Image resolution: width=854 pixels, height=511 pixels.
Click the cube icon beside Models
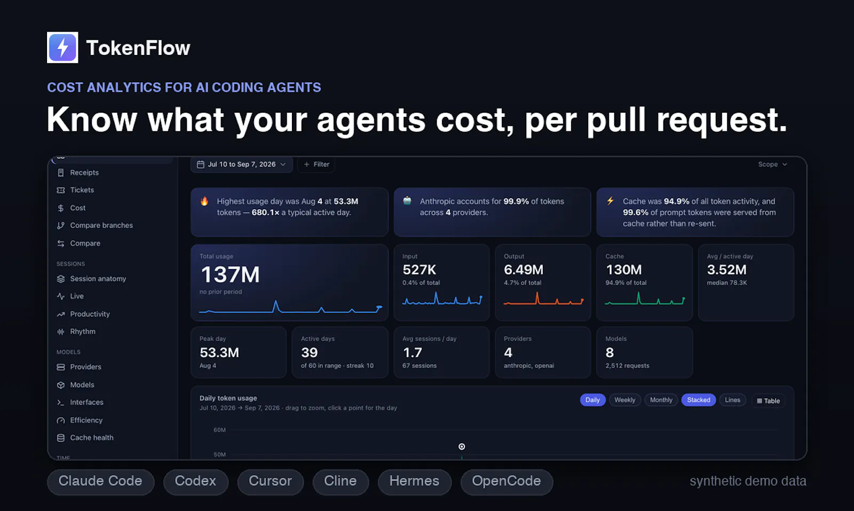(61, 385)
